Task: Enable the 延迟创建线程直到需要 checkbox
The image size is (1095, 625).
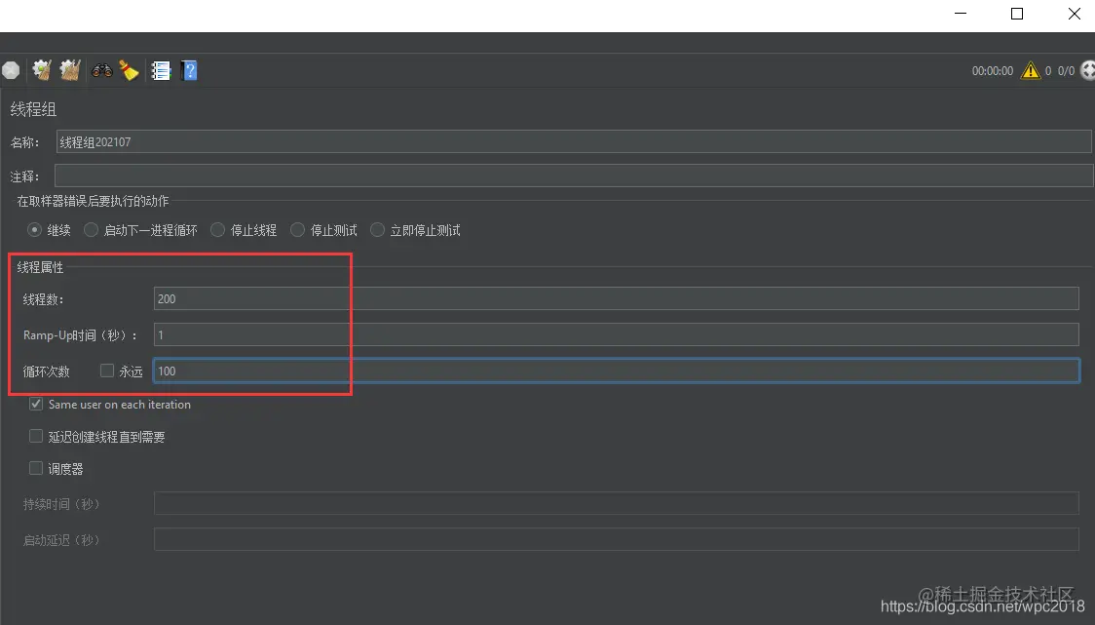Action: click(x=36, y=436)
